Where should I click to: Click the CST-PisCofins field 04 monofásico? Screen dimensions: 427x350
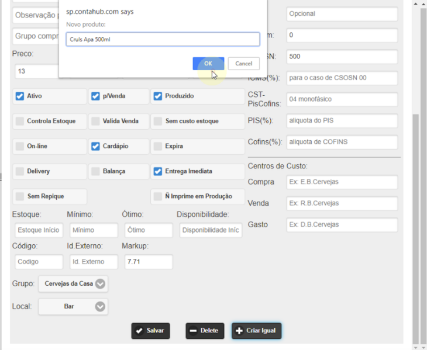(x=342, y=99)
